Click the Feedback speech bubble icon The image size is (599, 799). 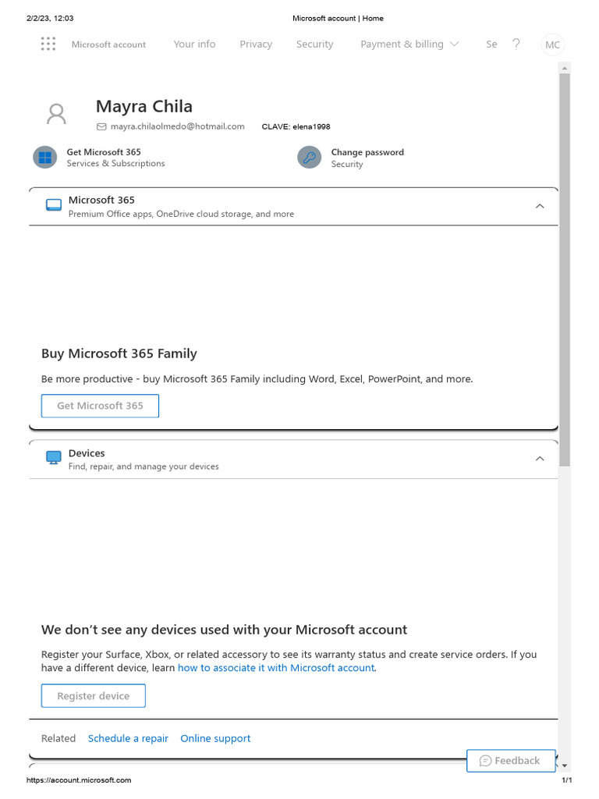pos(485,761)
